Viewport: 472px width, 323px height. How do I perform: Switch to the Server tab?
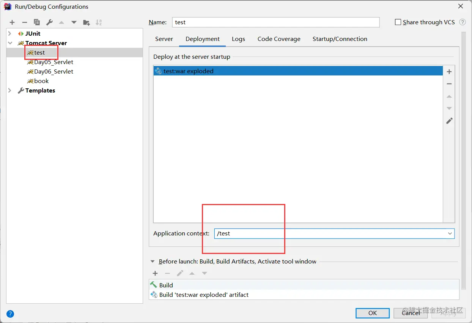(164, 39)
